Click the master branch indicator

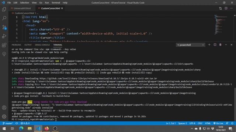click(x=8, y=123)
